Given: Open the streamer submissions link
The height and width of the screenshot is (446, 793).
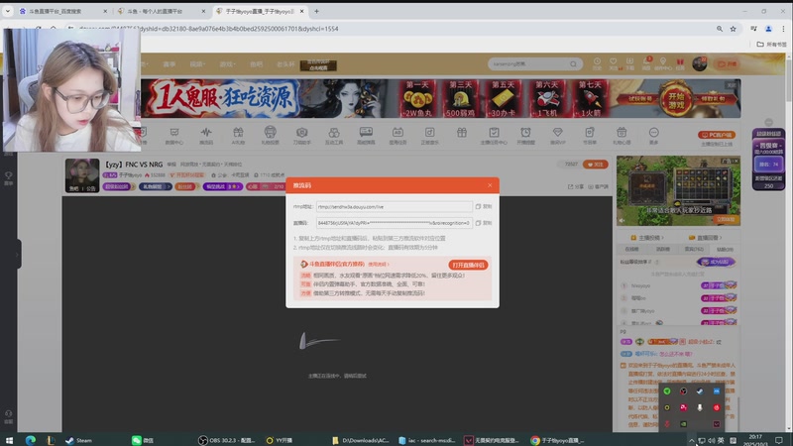Looking at the screenshot, I should [647, 238].
